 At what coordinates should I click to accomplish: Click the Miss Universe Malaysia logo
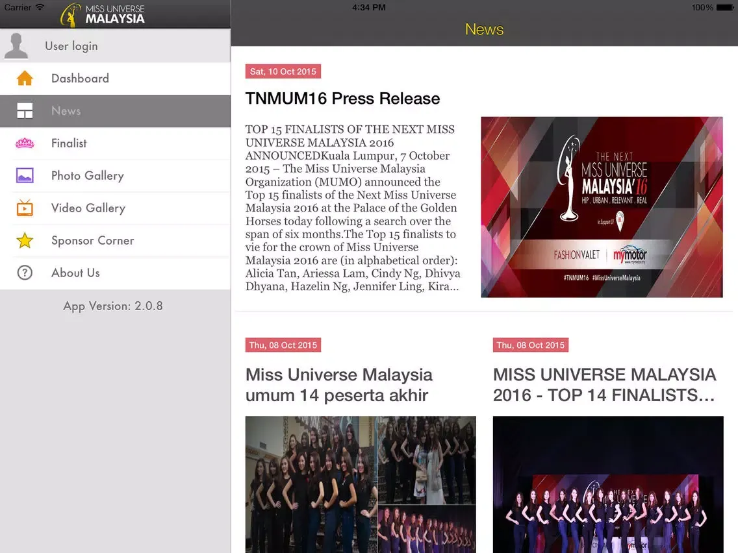point(103,14)
